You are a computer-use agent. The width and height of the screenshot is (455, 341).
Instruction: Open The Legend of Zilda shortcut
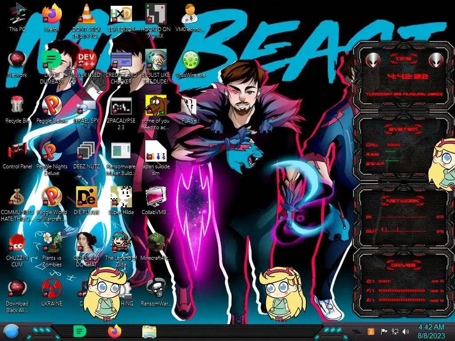[121, 242]
